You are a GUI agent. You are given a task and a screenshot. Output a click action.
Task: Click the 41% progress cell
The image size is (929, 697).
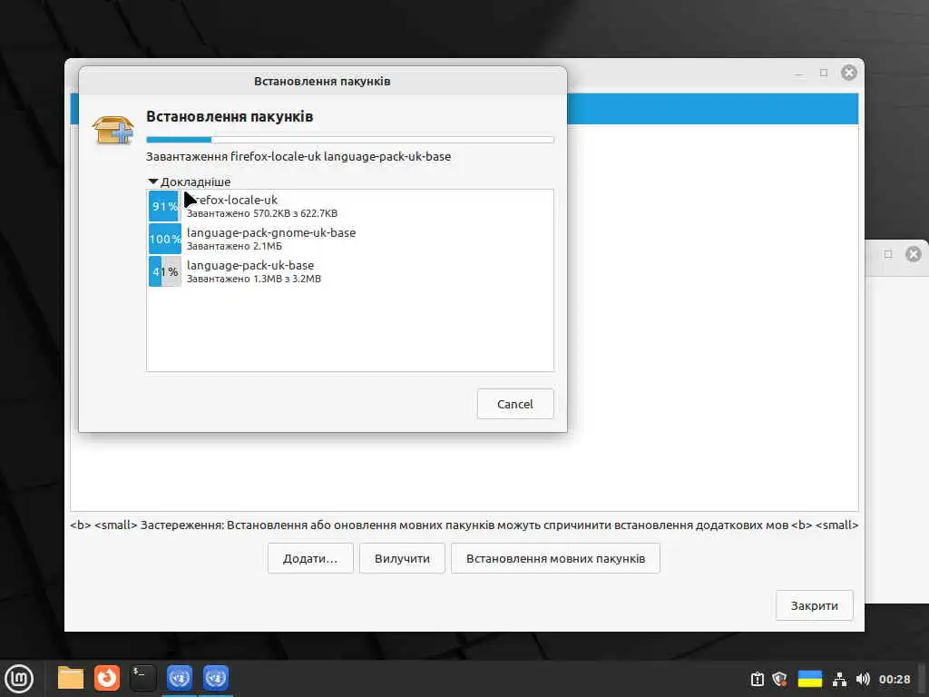coord(164,270)
